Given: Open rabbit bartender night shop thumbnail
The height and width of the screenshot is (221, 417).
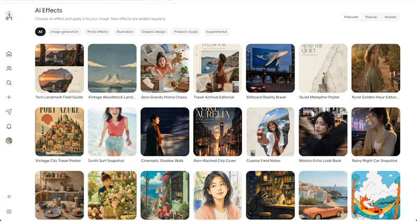Looking at the screenshot, I should pos(270,195).
